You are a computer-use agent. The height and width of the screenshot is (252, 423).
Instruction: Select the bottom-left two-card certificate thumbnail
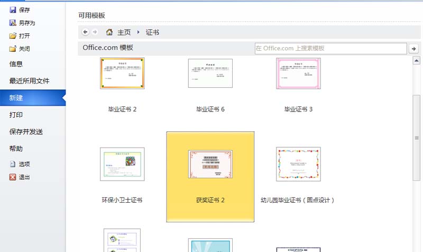(122, 240)
